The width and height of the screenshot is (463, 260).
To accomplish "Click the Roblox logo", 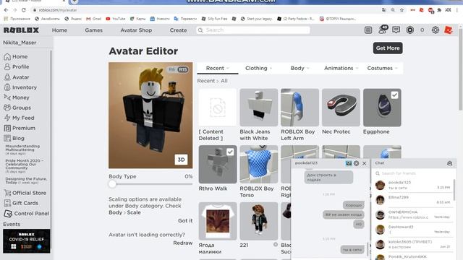I will [x=21, y=30].
